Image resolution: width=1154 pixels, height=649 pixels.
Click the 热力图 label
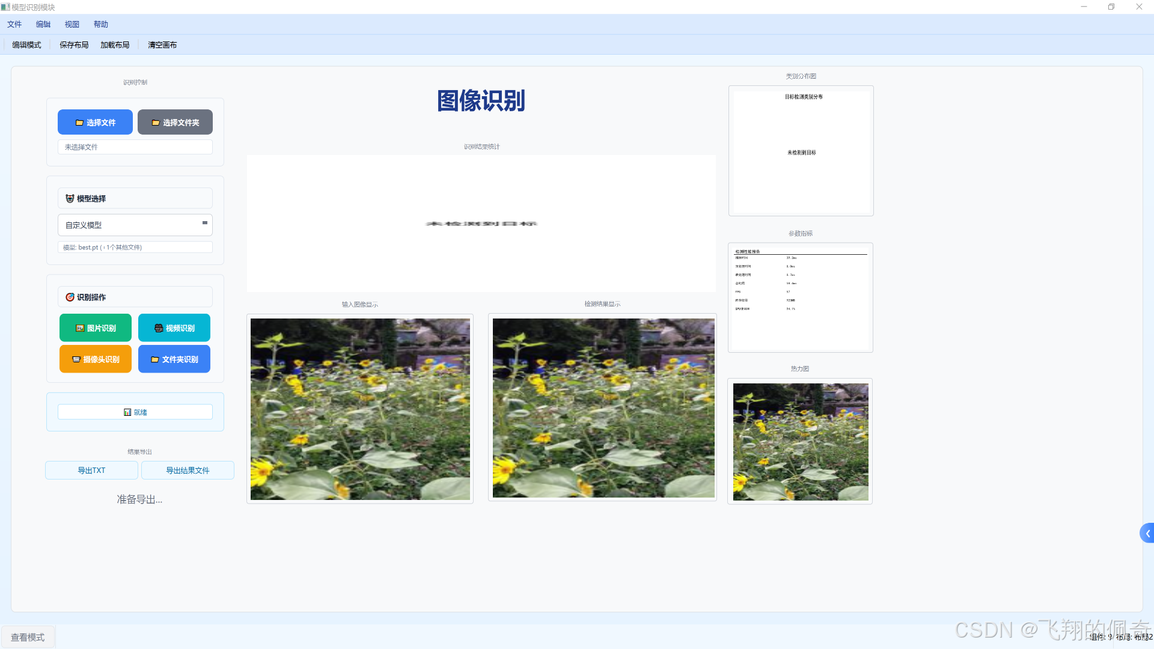coord(800,369)
